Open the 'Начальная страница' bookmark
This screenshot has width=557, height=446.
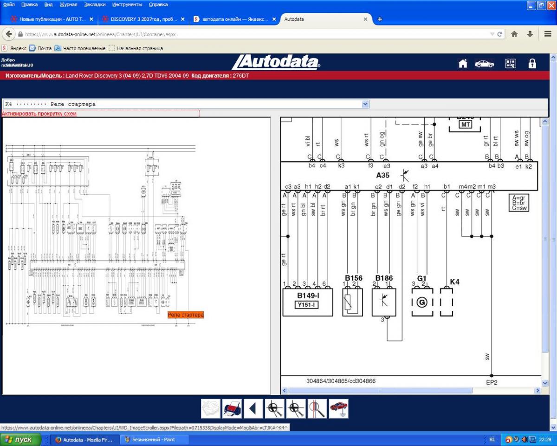coord(136,48)
